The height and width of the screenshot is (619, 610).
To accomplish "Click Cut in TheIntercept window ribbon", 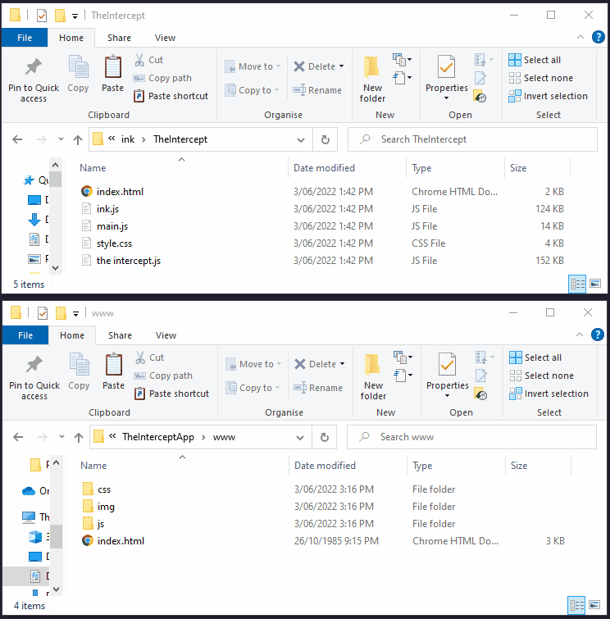I will [x=149, y=60].
